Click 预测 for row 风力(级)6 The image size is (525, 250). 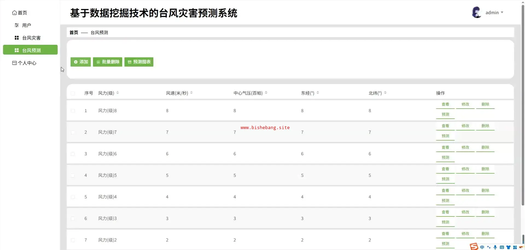(445, 158)
